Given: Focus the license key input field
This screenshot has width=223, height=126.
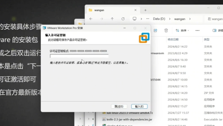Looking at the screenshot, I should click(79, 56).
